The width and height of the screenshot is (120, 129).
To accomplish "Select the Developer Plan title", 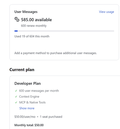I will [27, 83].
